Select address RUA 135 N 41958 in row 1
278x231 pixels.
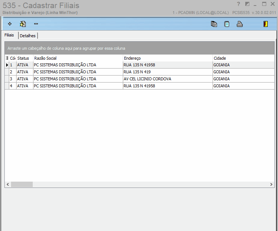[x=168, y=65]
